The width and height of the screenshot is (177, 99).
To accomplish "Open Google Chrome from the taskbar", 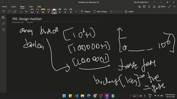I will pyautogui.click(x=95, y=96).
